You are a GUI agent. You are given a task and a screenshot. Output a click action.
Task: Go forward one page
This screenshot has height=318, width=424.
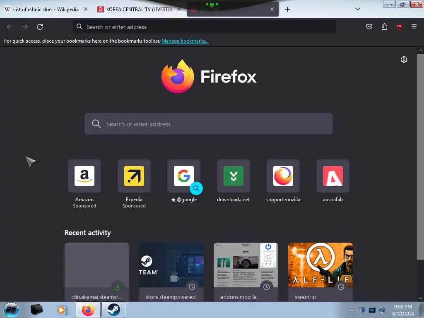[25, 27]
